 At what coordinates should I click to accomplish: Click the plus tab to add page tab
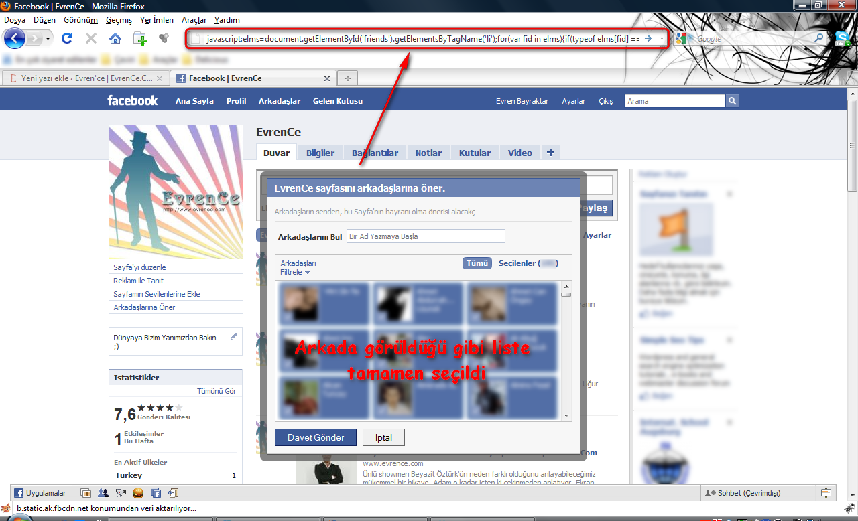550,153
